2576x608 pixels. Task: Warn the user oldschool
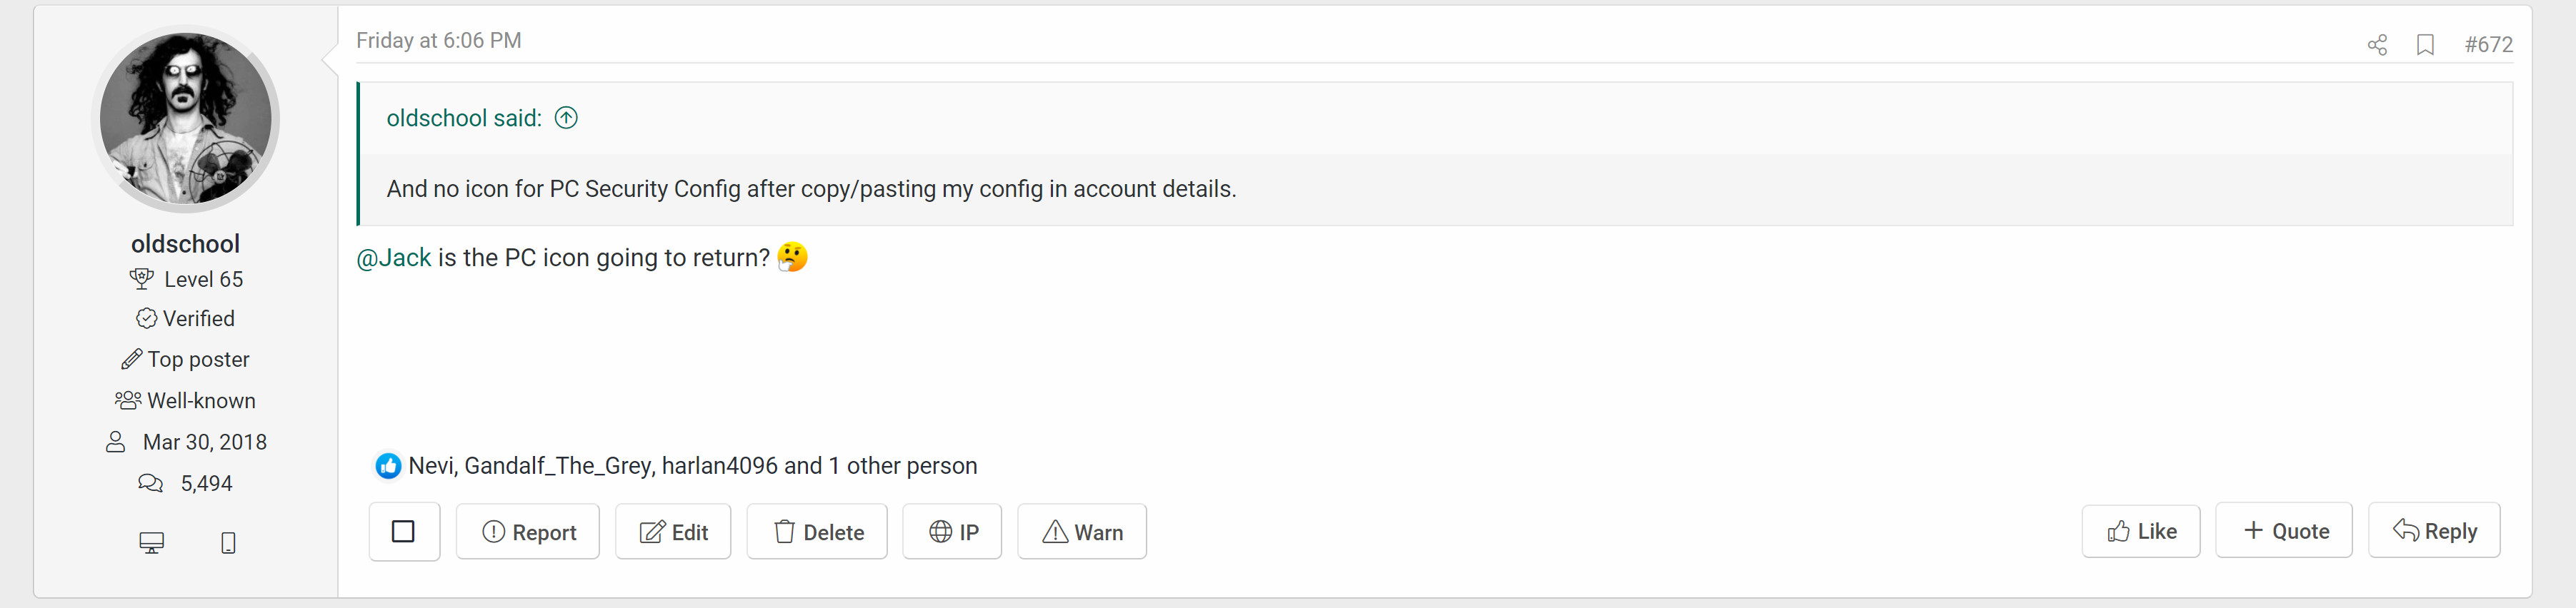[x=1082, y=531]
